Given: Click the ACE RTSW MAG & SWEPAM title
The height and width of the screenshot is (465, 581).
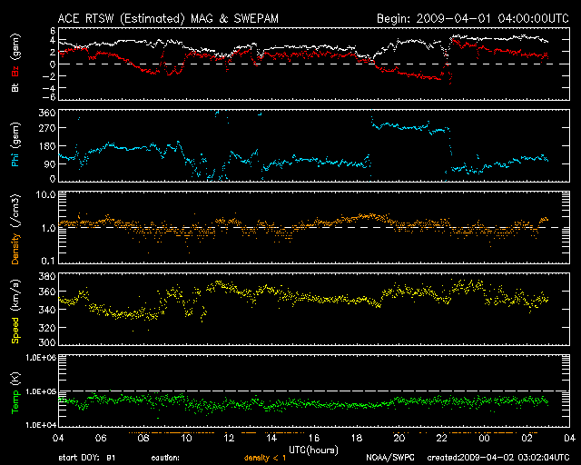Looking at the screenshot, I should coord(168,18).
